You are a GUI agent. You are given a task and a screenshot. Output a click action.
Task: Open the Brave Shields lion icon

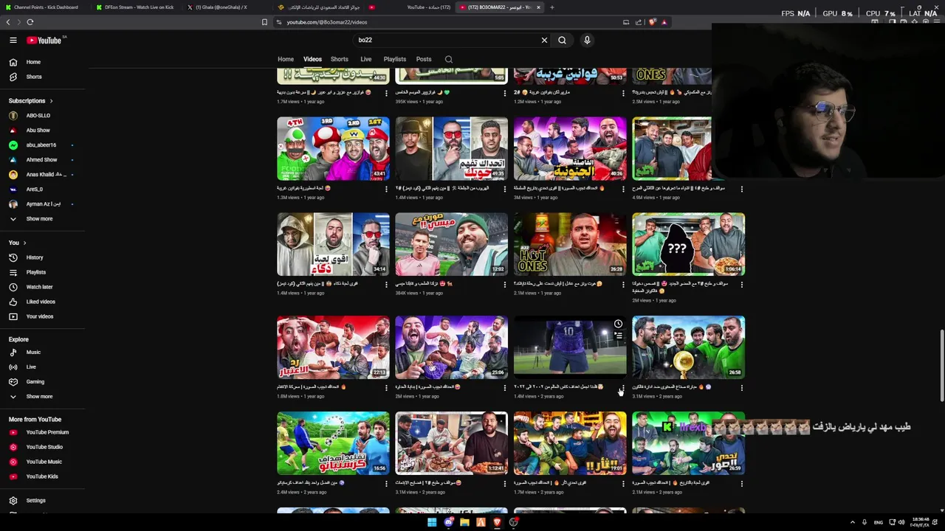[x=653, y=22]
